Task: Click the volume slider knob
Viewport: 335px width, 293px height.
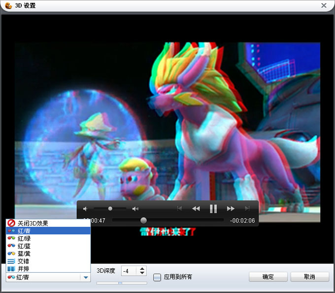Action: (110, 209)
